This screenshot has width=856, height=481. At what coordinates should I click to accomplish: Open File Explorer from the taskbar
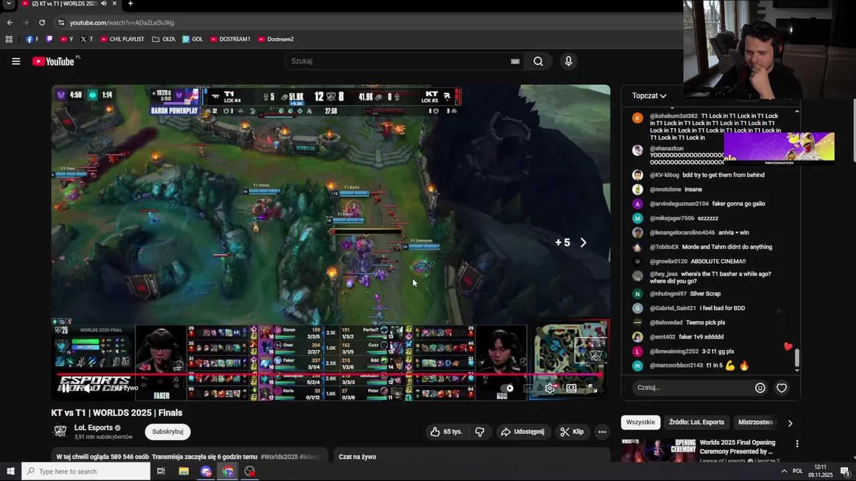pyautogui.click(x=184, y=471)
